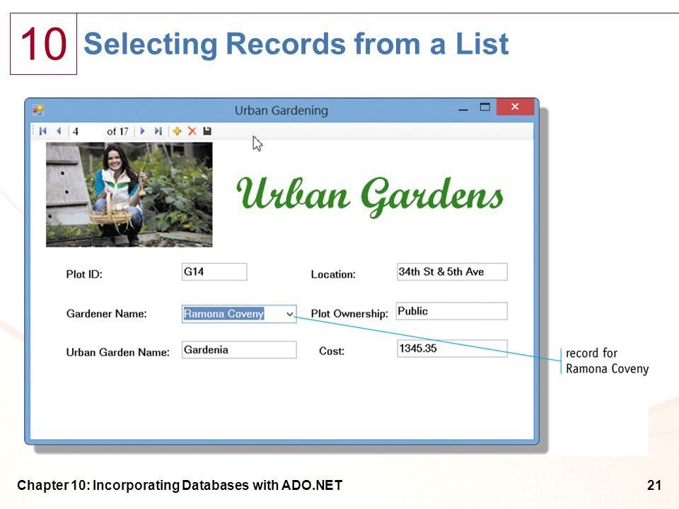Go to first record in navigator
The image size is (679, 509).
pos(42,131)
